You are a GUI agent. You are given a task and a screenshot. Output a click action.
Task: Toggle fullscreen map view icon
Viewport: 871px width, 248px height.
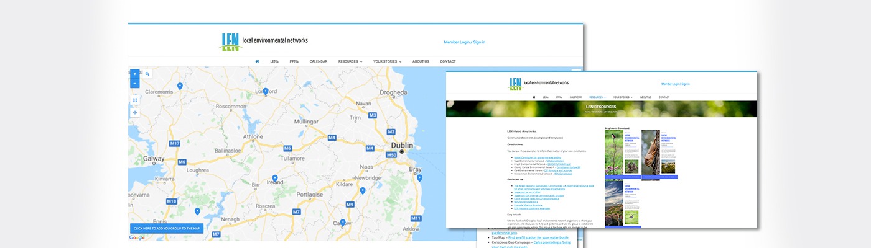click(x=135, y=99)
